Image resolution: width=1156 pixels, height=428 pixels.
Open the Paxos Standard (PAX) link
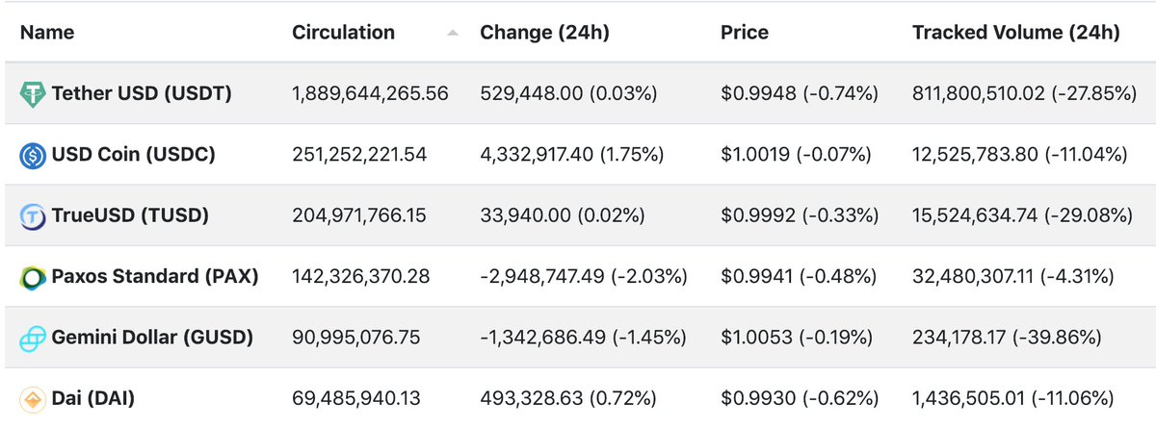(155, 277)
